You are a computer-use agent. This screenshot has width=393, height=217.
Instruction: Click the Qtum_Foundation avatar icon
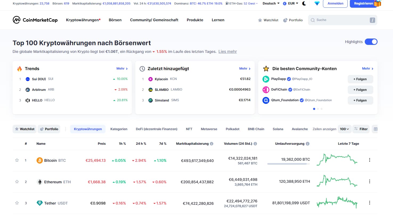coord(266,100)
